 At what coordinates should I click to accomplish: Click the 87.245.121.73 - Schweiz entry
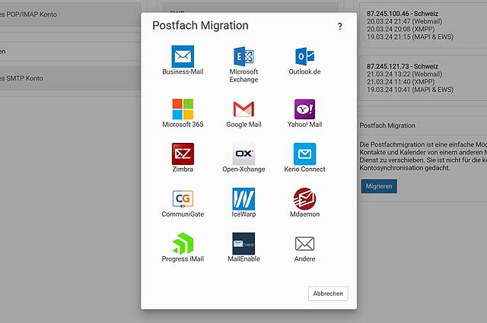pyautogui.click(x=403, y=66)
